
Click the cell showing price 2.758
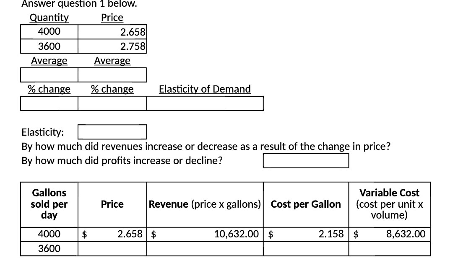(x=112, y=46)
